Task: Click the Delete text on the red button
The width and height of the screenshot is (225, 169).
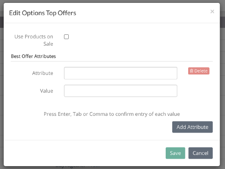Action: click(x=201, y=71)
